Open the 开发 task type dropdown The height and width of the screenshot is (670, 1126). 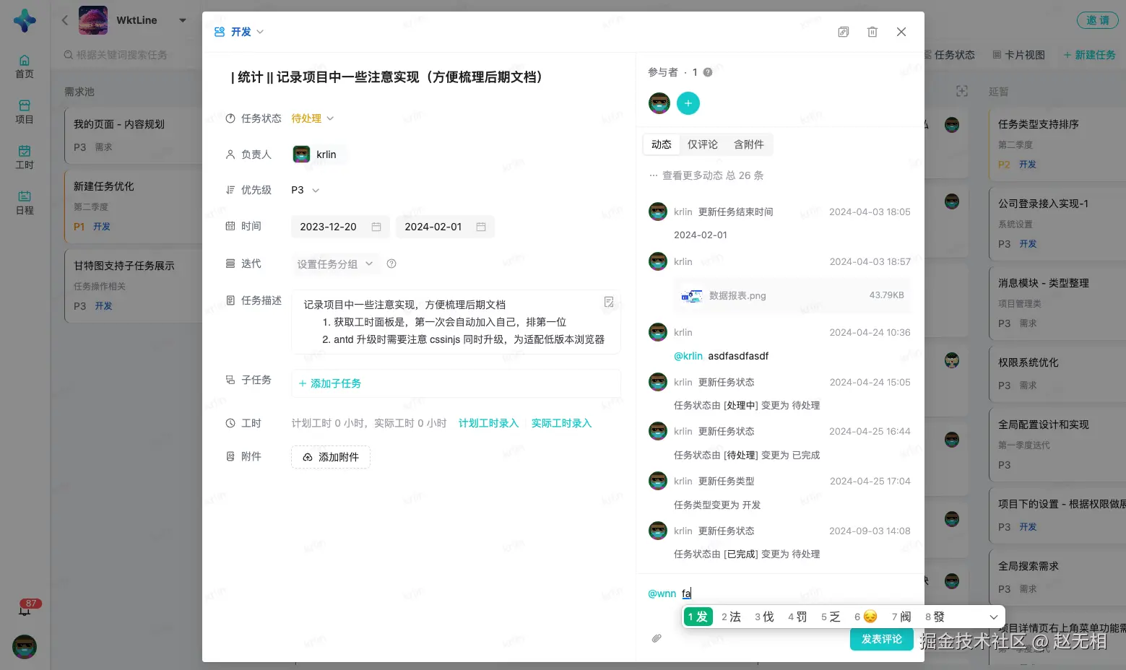coord(239,32)
